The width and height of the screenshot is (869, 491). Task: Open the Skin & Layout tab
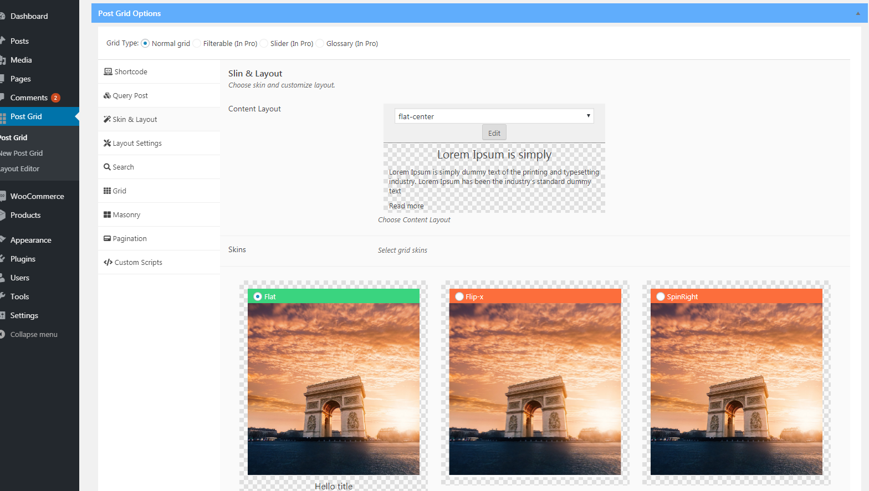[x=135, y=119]
